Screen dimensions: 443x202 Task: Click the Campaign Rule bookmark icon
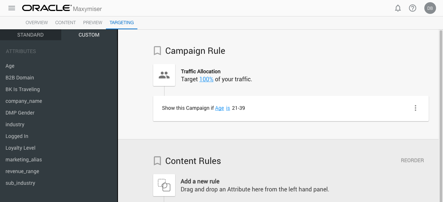157,51
